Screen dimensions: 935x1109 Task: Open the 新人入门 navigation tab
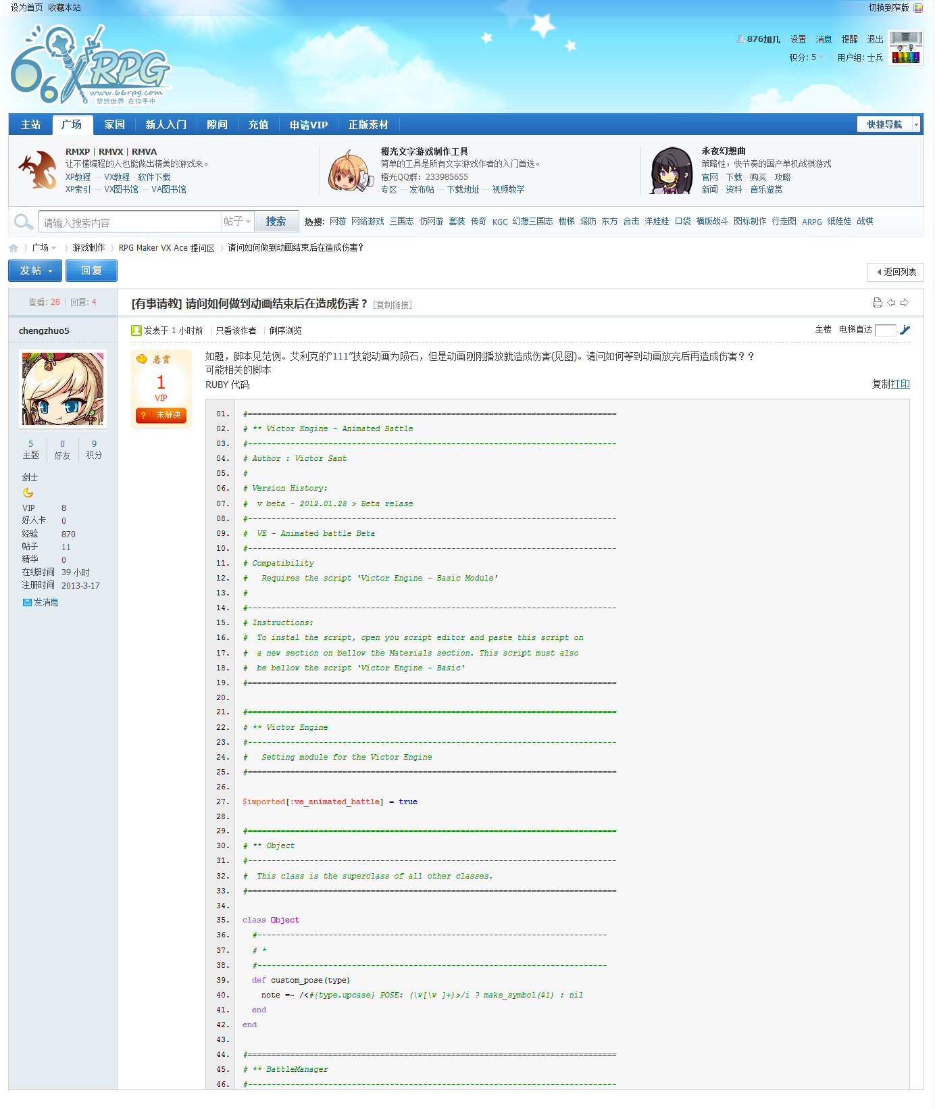coord(166,124)
